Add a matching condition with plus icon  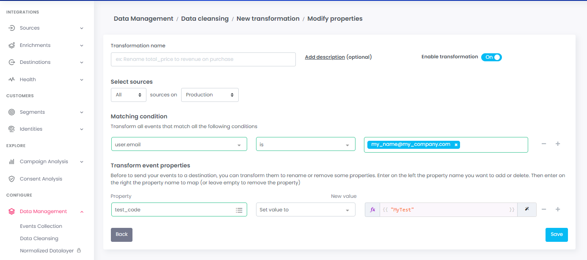[558, 144]
